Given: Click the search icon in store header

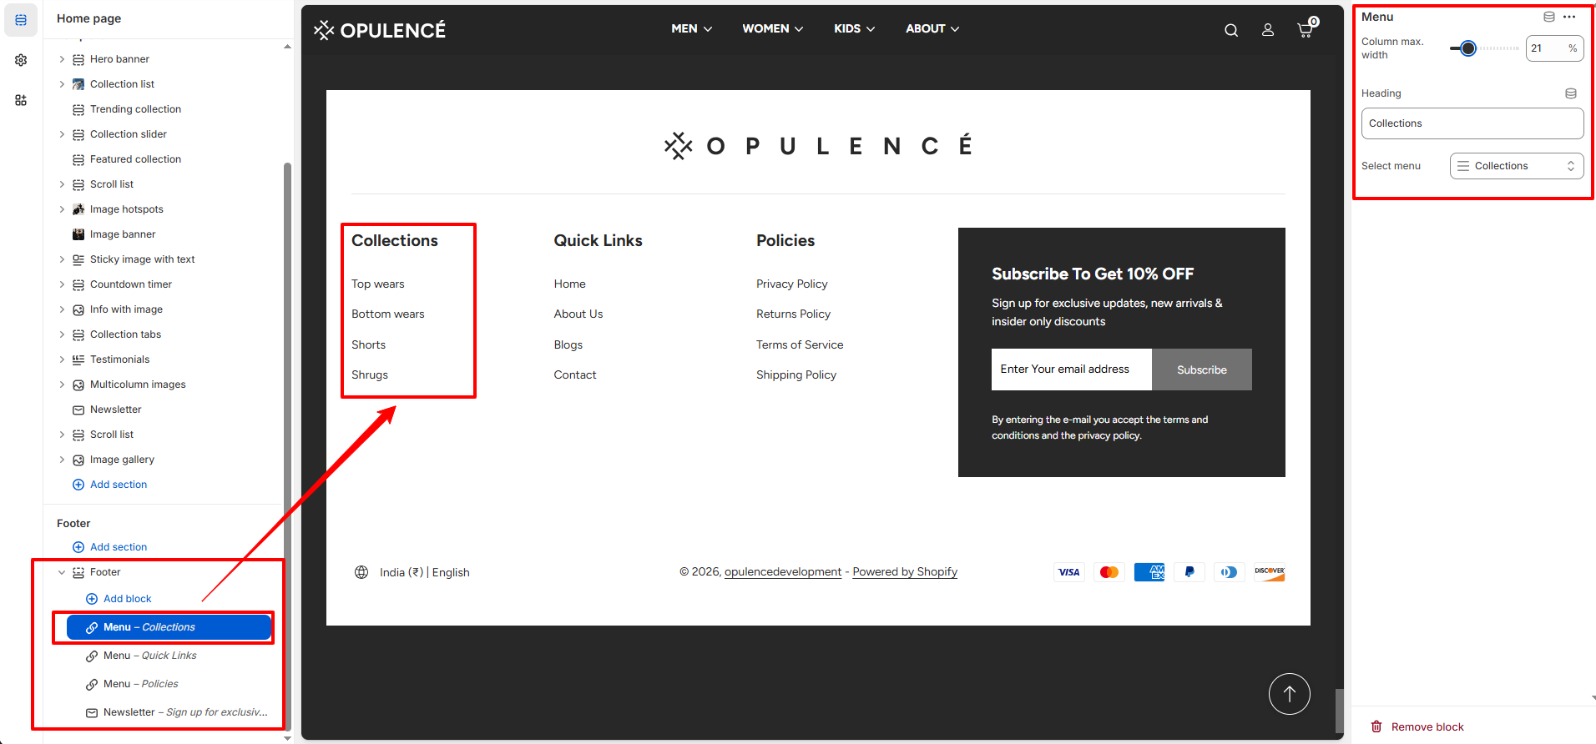Looking at the screenshot, I should click(1231, 30).
